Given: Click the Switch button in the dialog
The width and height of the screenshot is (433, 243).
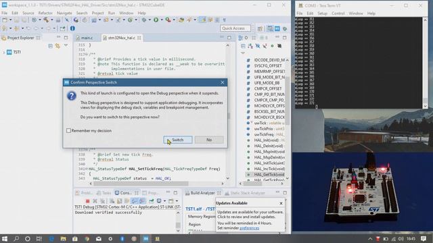Looking at the screenshot, I should (178, 140).
